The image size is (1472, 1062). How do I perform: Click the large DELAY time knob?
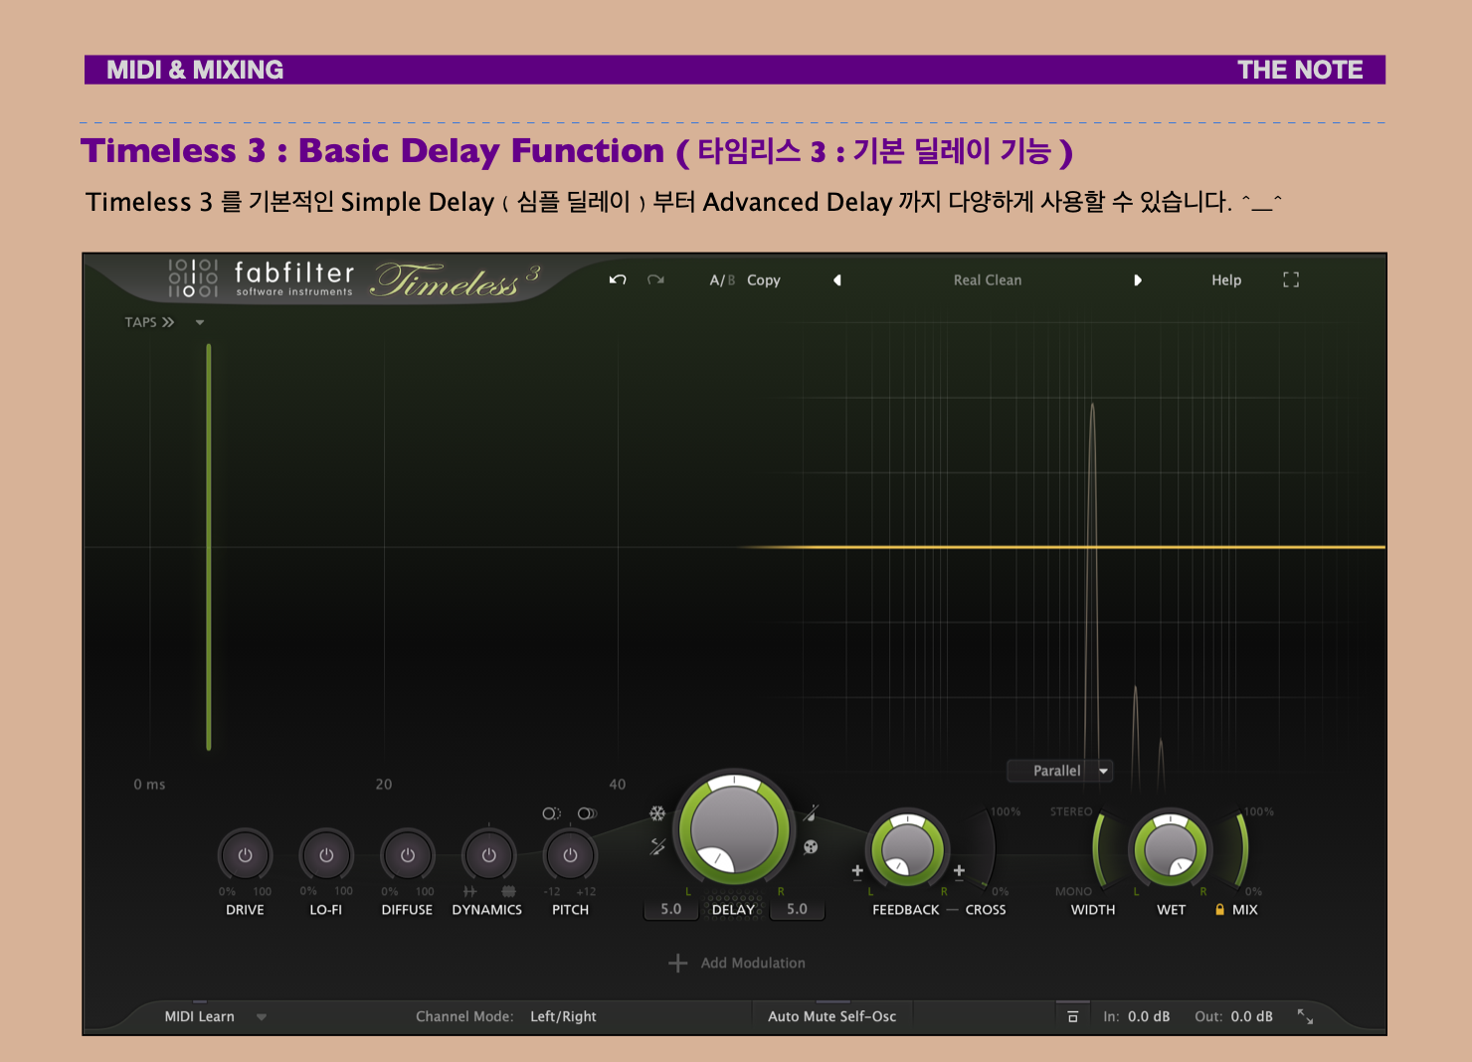tap(734, 827)
